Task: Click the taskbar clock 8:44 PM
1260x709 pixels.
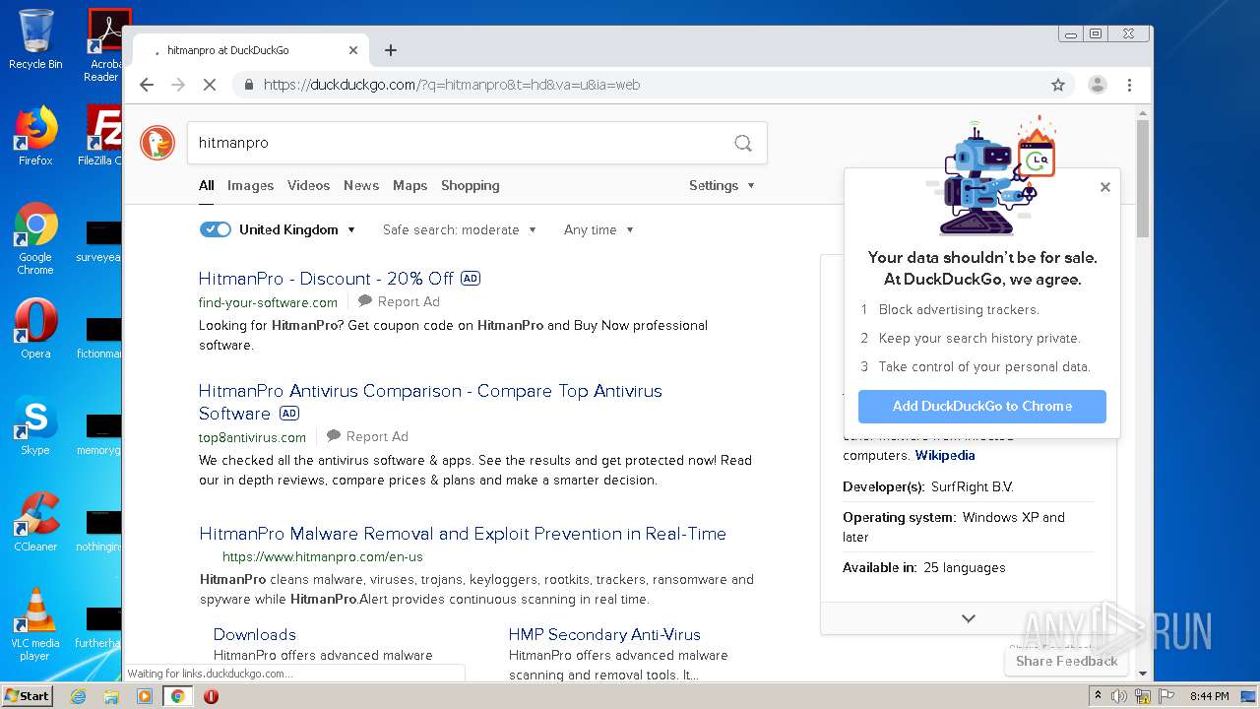Action: (1209, 696)
